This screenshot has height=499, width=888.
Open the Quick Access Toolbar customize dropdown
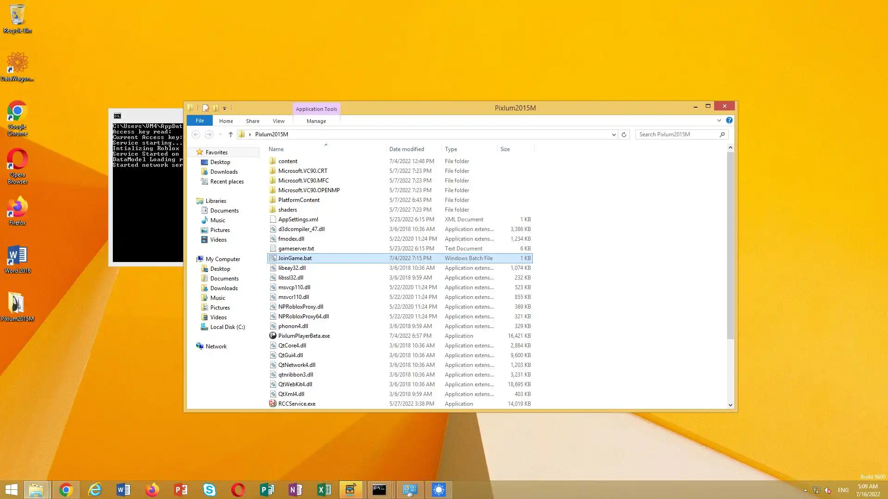coord(225,108)
